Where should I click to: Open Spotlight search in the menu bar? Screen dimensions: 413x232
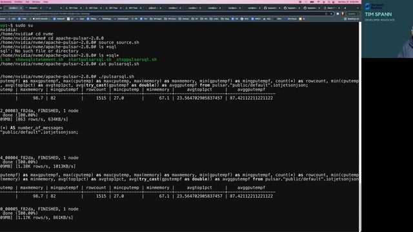(x=329, y=2)
